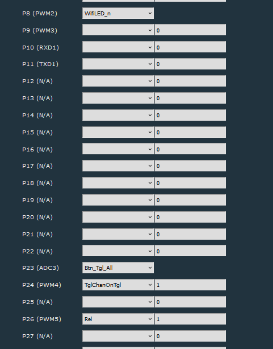Click the P24 (PWM4) channel field showing 1
Image resolution: width=273 pixels, height=349 pixels.
click(x=190, y=285)
